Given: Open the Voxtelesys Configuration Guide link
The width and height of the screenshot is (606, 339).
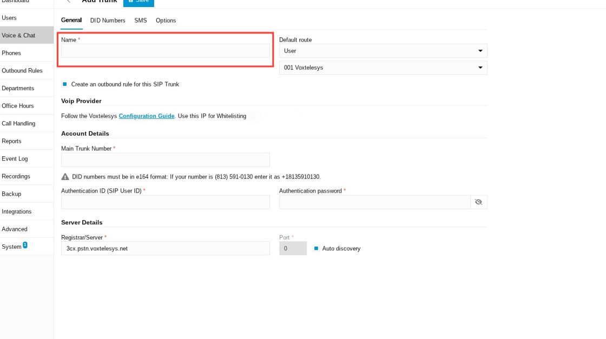Looking at the screenshot, I should 147,116.
